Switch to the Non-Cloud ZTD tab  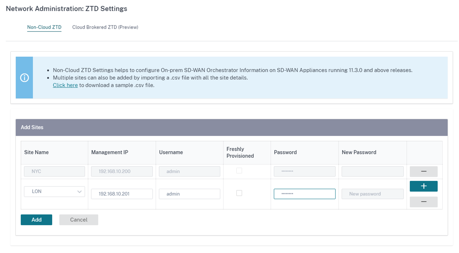[44, 27]
